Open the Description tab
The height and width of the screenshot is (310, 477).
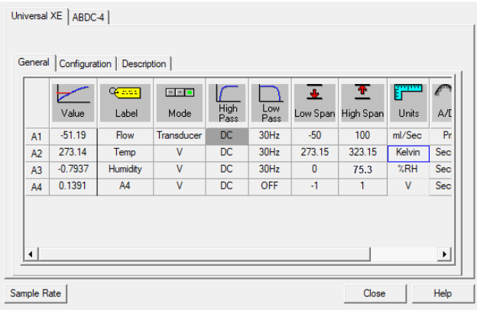tap(144, 63)
